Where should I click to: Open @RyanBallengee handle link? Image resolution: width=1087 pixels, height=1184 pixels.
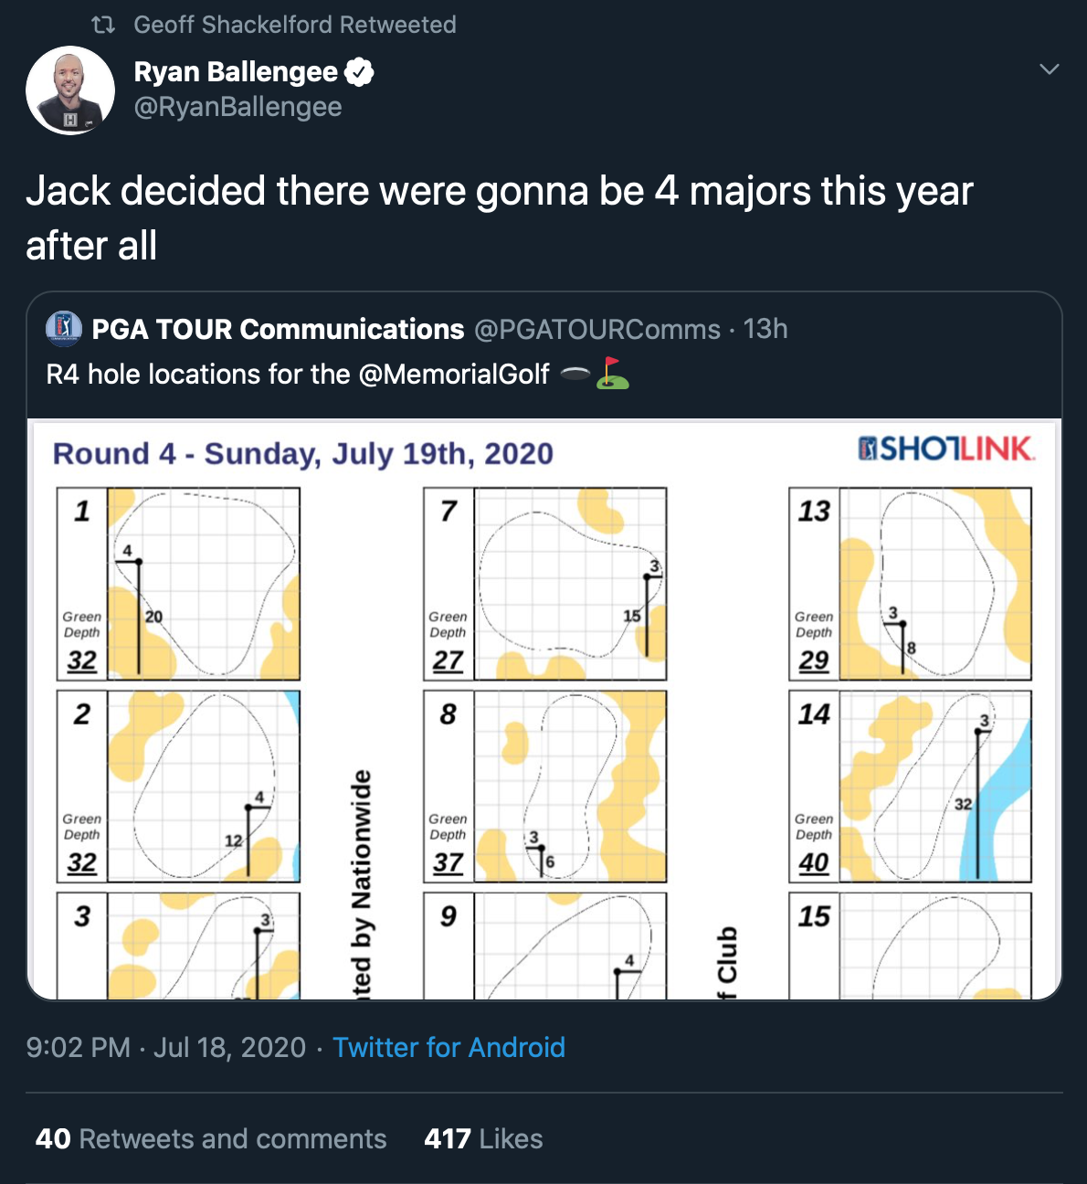237,107
